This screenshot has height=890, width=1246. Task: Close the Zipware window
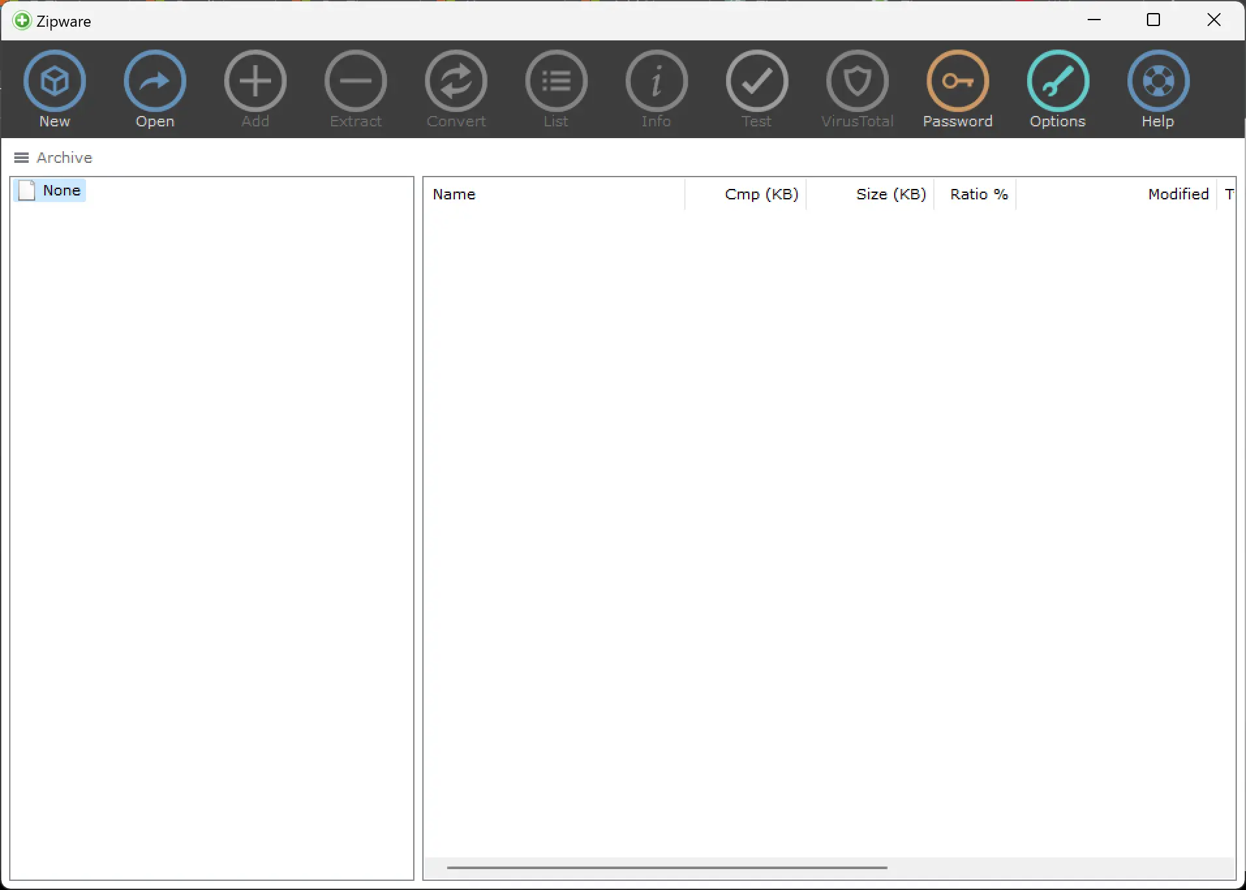click(1213, 20)
